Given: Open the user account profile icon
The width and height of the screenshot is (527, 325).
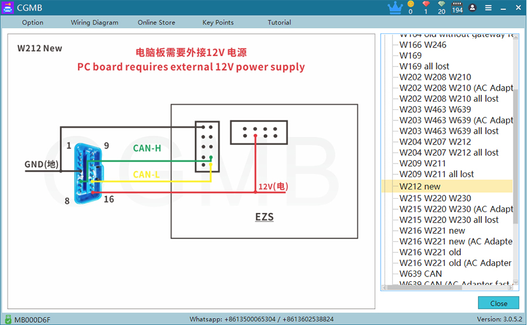Looking at the screenshot, I should (x=473, y=8).
